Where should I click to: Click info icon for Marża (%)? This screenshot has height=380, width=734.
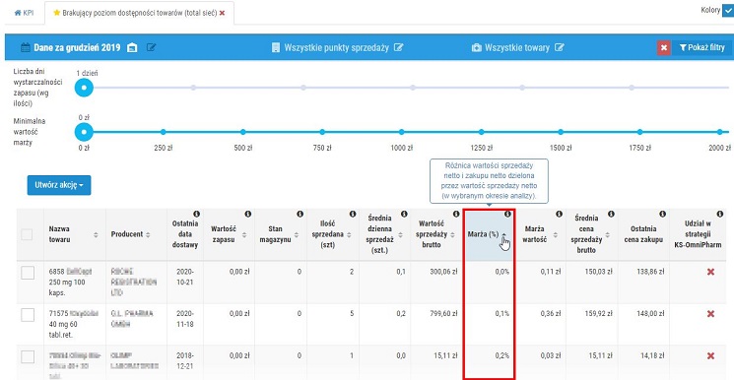[x=507, y=214]
